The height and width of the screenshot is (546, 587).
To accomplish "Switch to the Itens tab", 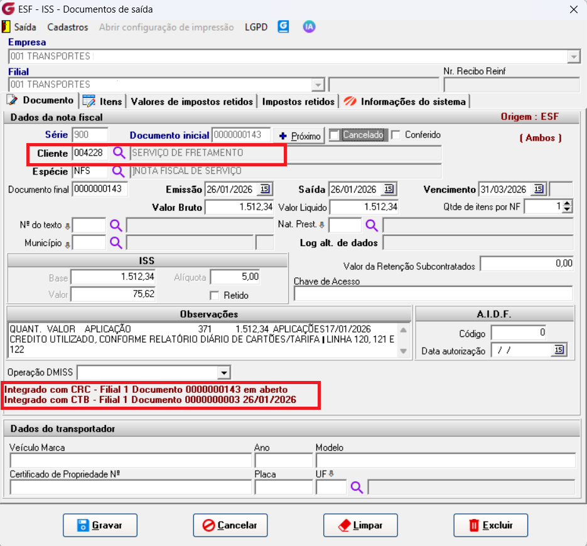I will [x=102, y=102].
